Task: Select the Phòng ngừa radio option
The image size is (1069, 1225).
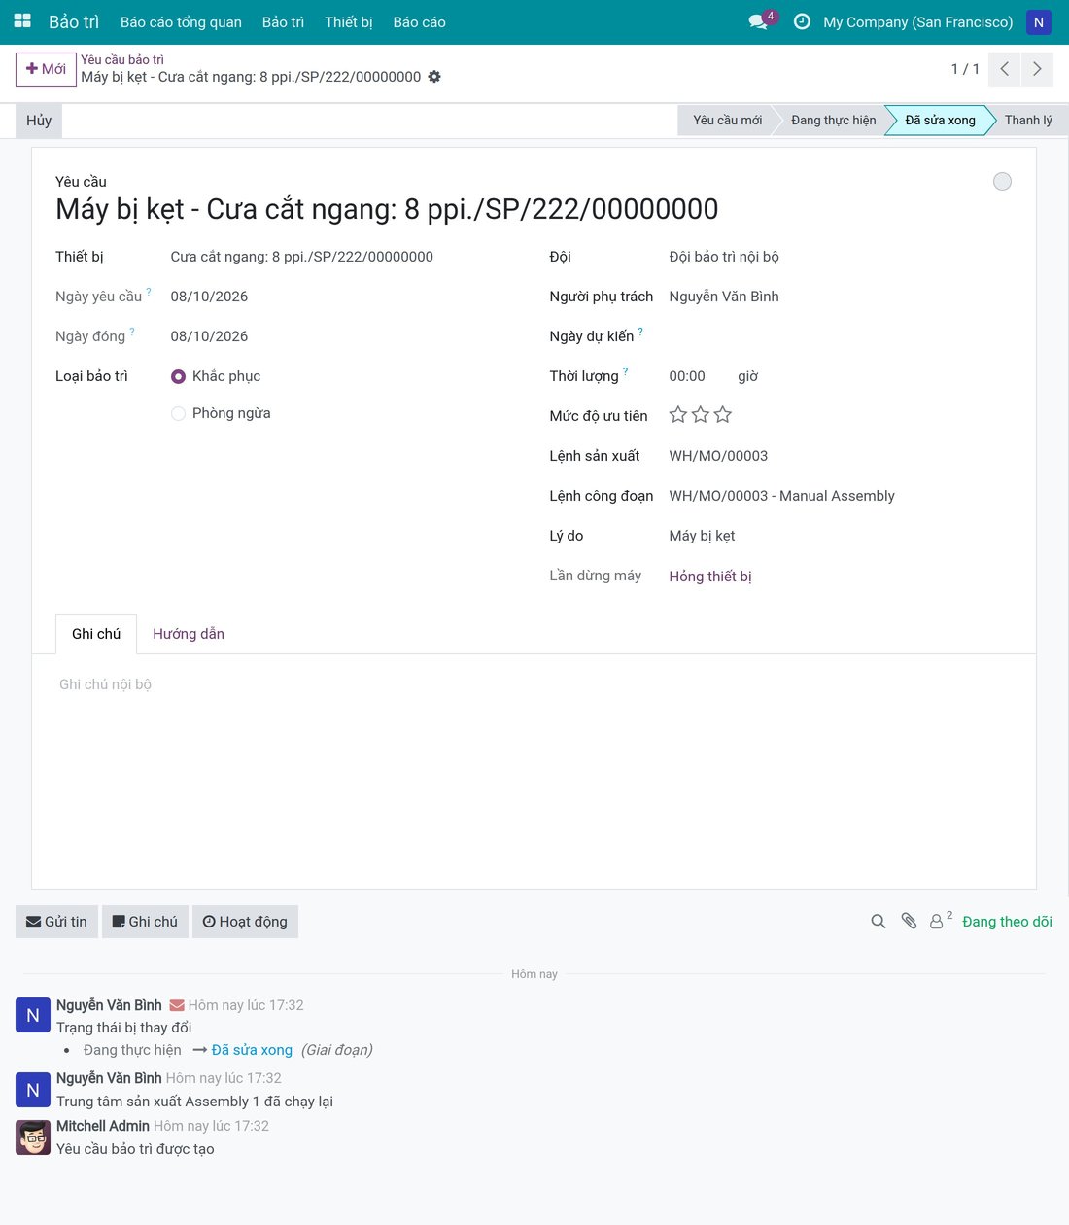Action: click(178, 413)
